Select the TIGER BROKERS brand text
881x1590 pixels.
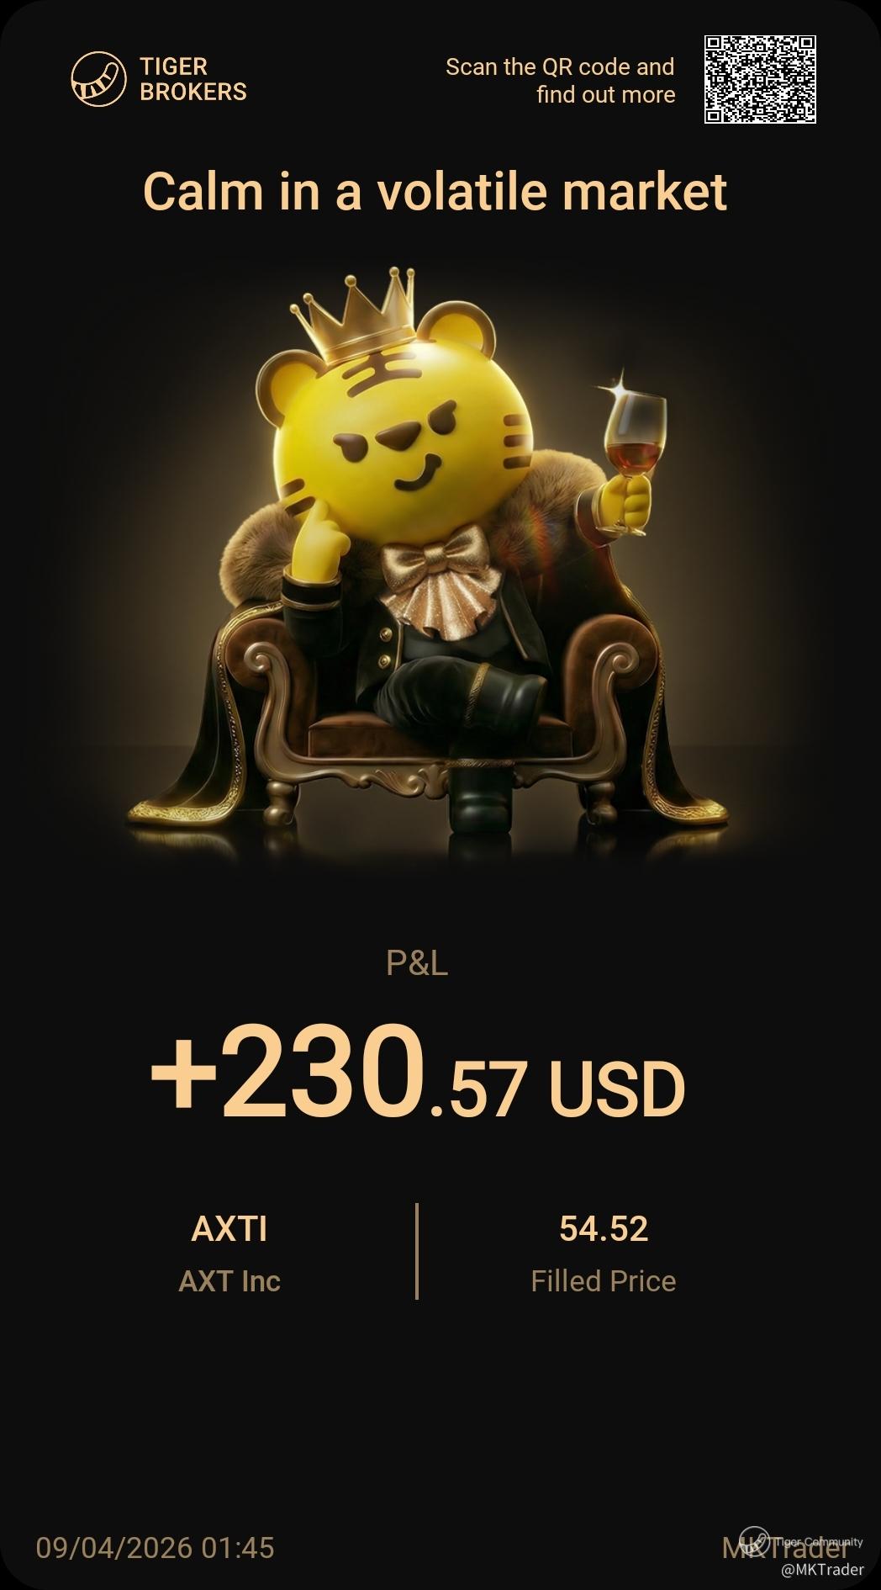point(193,79)
